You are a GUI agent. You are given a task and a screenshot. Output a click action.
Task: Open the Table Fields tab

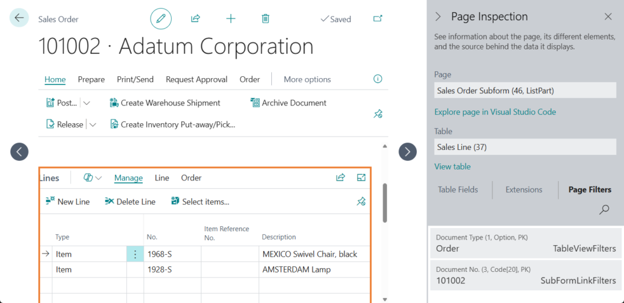[458, 190]
